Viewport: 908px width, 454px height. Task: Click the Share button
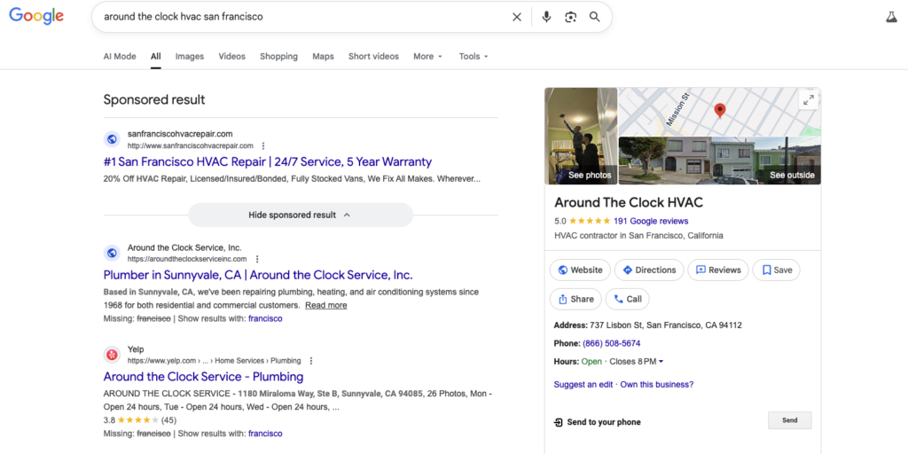tap(575, 300)
